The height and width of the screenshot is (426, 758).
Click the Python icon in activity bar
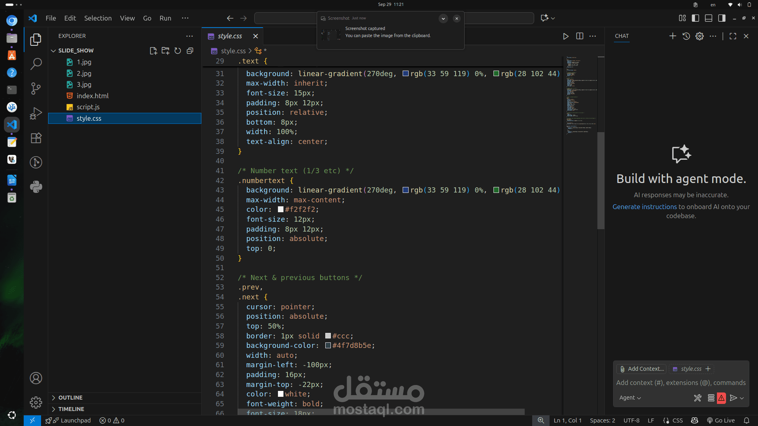(x=36, y=187)
